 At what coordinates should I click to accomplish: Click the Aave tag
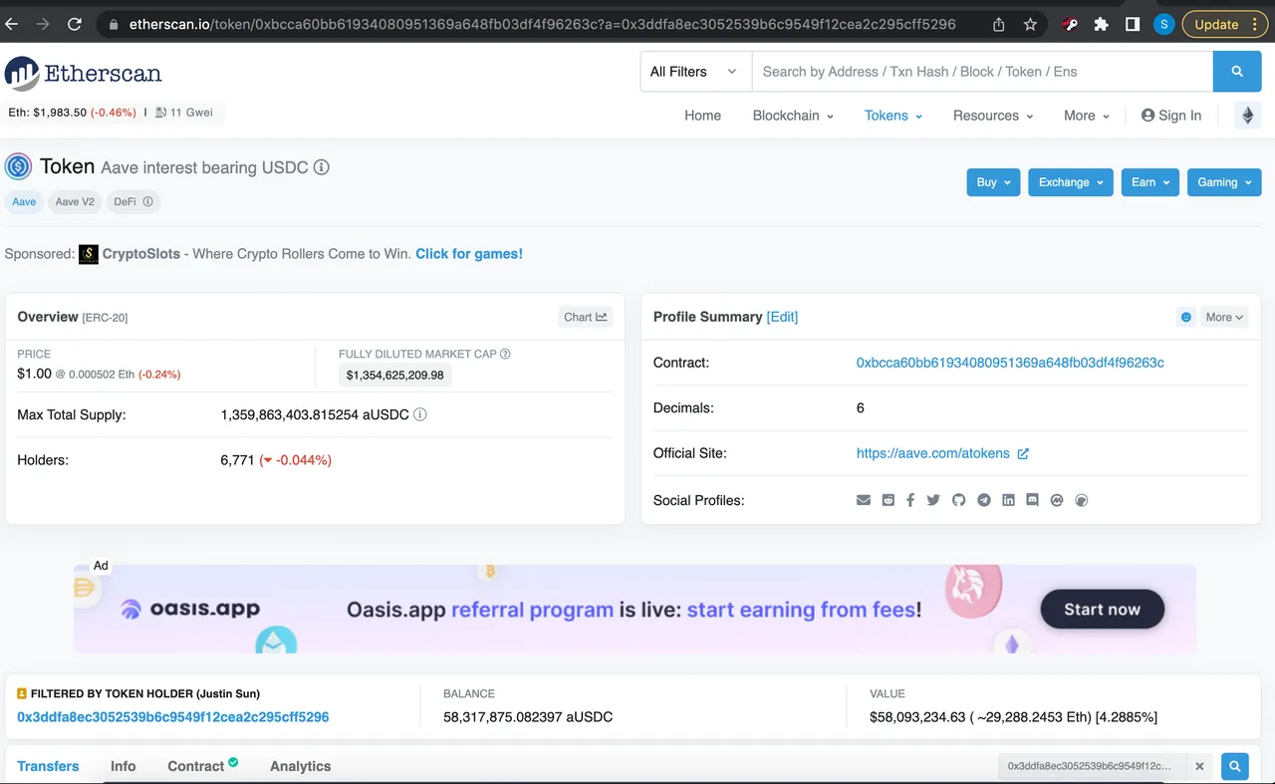coord(24,202)
